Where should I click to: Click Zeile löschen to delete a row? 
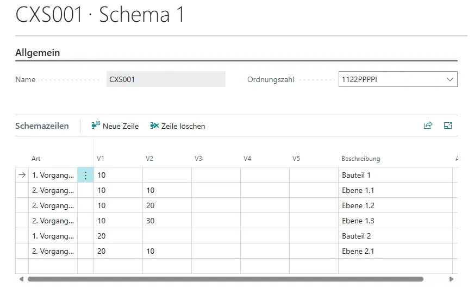pyautogui.click(x=183, y=126)
